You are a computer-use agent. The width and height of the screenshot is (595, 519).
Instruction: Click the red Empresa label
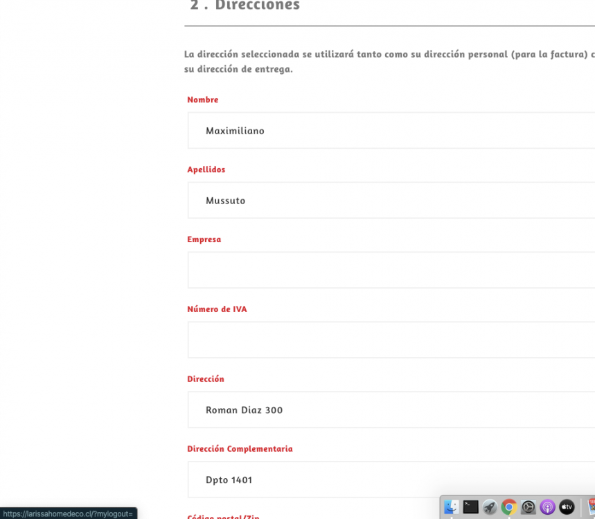point(204,239)
